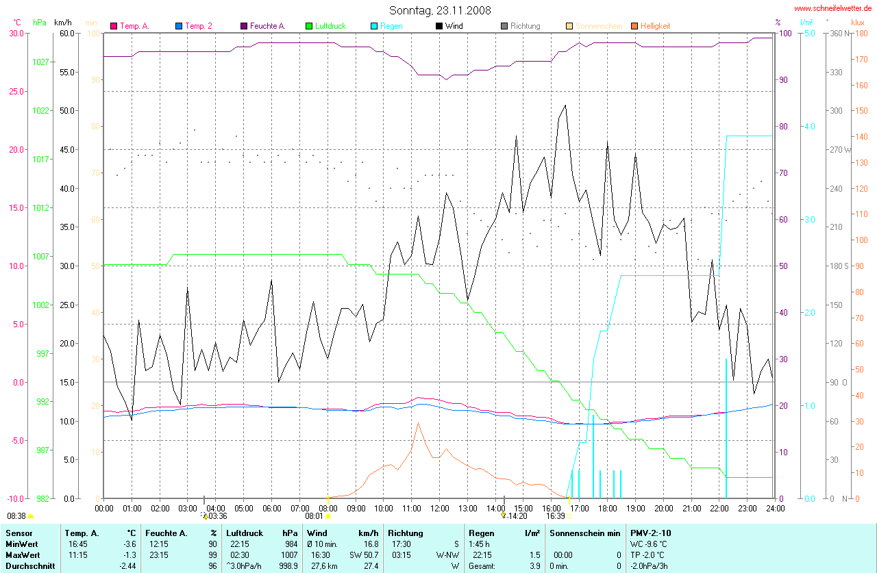Click the gray Richtung legend swatch

(504, 26)
